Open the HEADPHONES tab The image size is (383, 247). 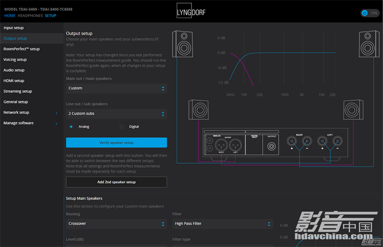[x=30, y=16]
